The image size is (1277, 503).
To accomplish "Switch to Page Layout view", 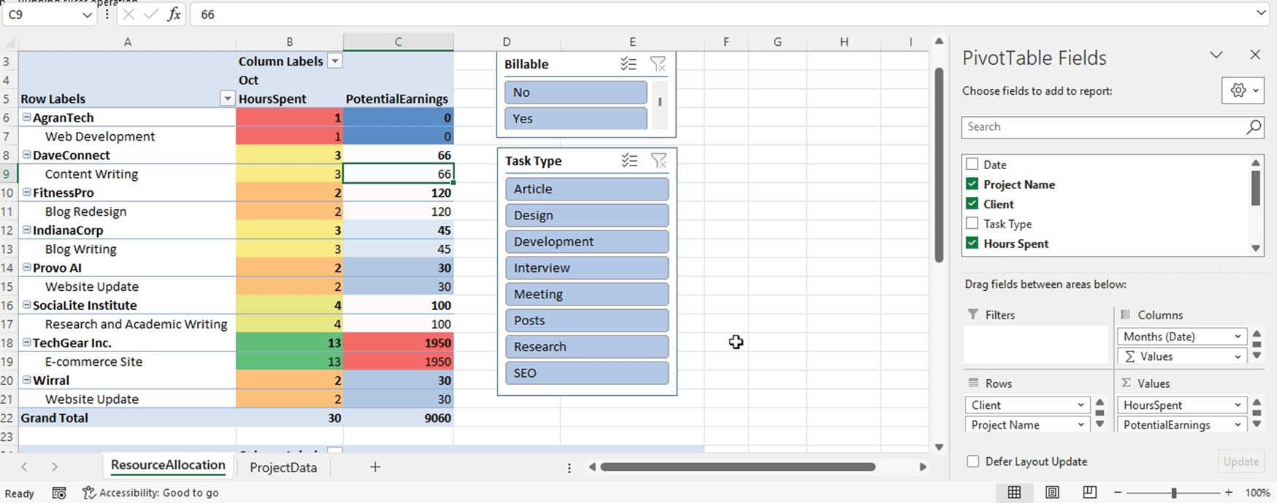I will tap(1052, 493).
